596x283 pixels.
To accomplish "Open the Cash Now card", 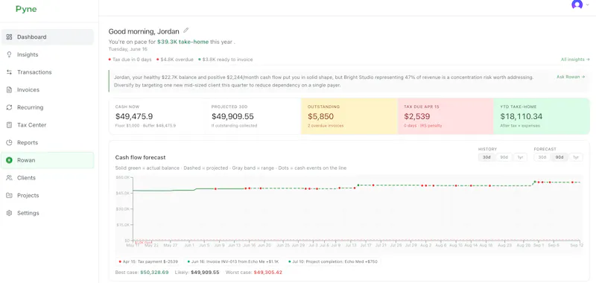I will tap(157, 116).
